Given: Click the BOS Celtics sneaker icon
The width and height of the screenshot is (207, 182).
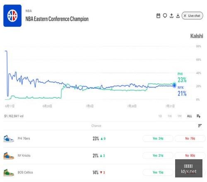Looking at the screenshot, I should 9,172.
